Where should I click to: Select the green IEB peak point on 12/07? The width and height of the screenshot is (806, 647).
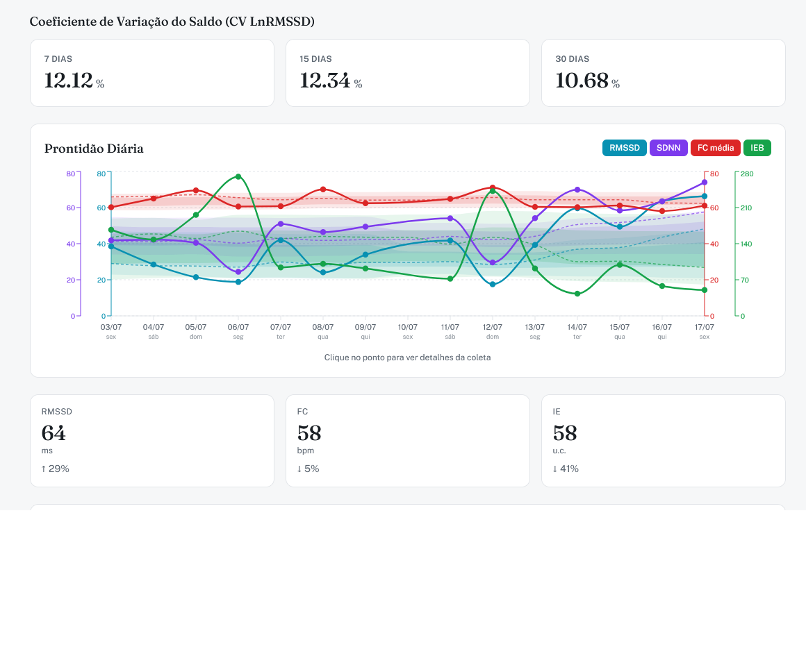(x=493, y=191)
